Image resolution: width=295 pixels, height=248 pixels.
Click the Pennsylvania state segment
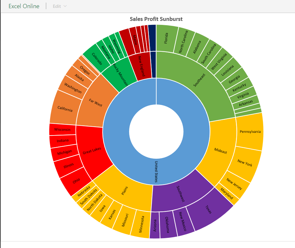tap(250, 132)
